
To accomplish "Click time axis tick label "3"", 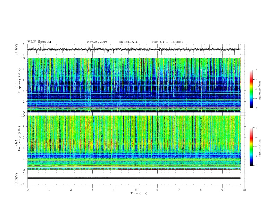I will (92, 190).
